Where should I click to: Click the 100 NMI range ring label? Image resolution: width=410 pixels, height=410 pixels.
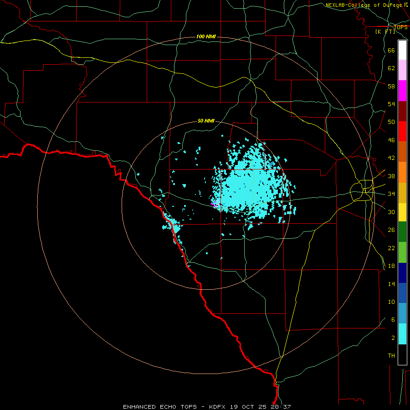(x=206, y=36)
